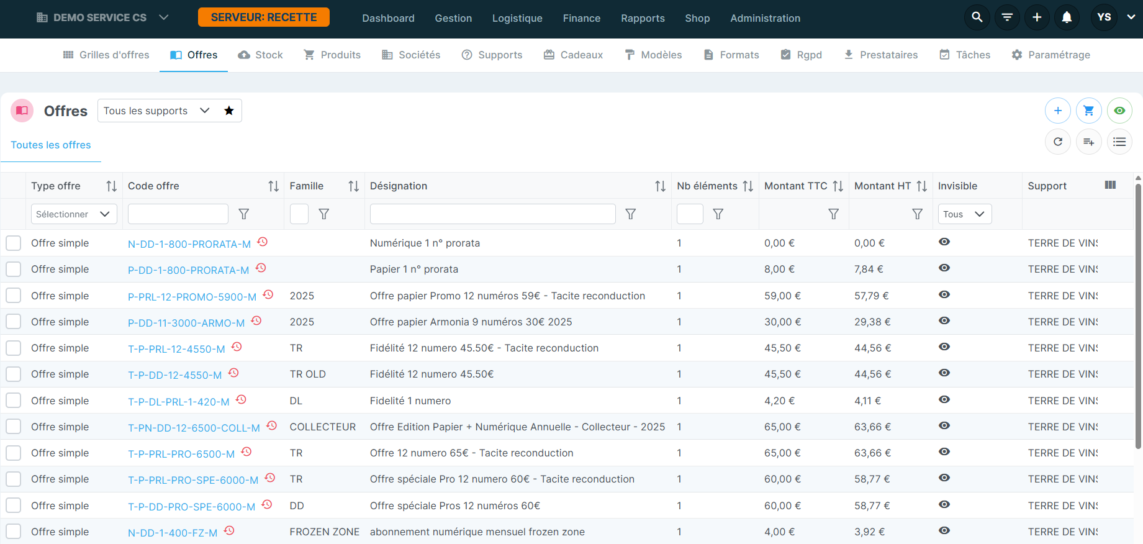The width and height of the screenshot is (1143, 544).
Task: Click the Code offre filter input field
Action: click(178, 214)
